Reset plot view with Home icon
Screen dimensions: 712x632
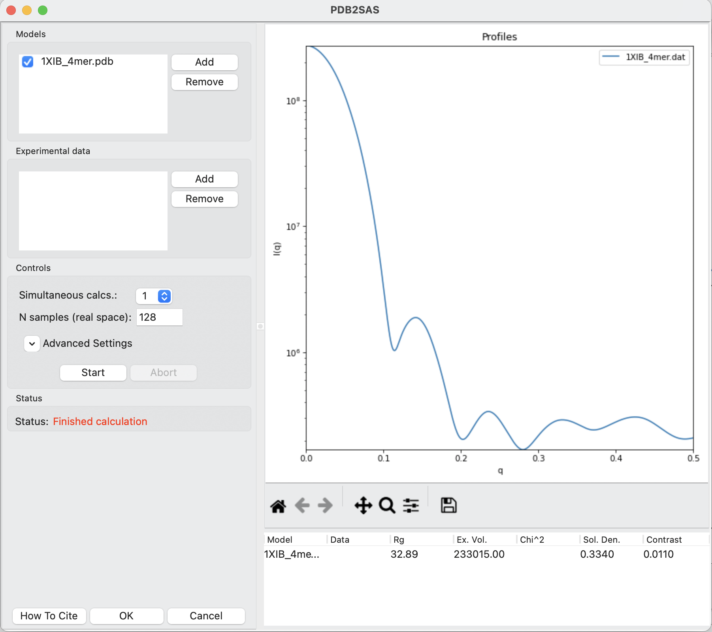pyautogui.click(x=278, y=506)
